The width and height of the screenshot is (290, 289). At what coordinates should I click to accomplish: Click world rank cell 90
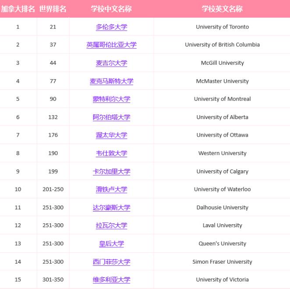(x=53, y=99)
